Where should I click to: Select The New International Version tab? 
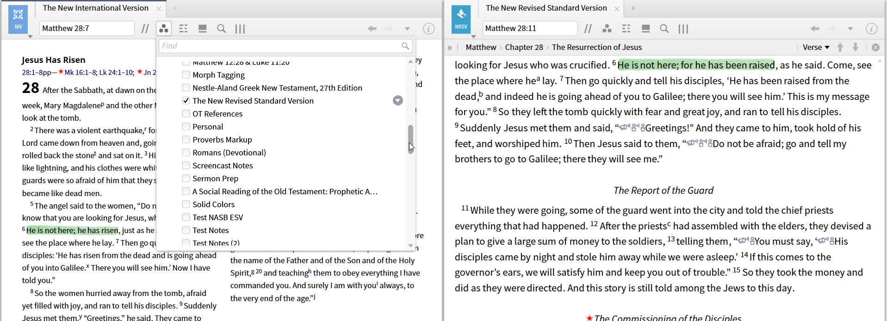[x=96, y=8]
